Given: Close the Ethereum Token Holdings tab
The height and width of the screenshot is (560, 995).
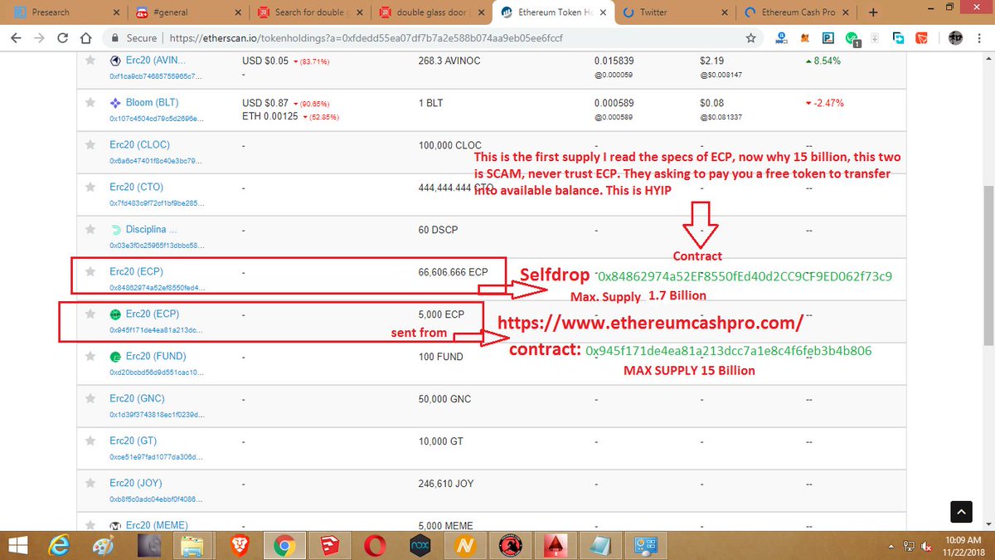Looking at the screenshot, I should (x=603, y=12).
